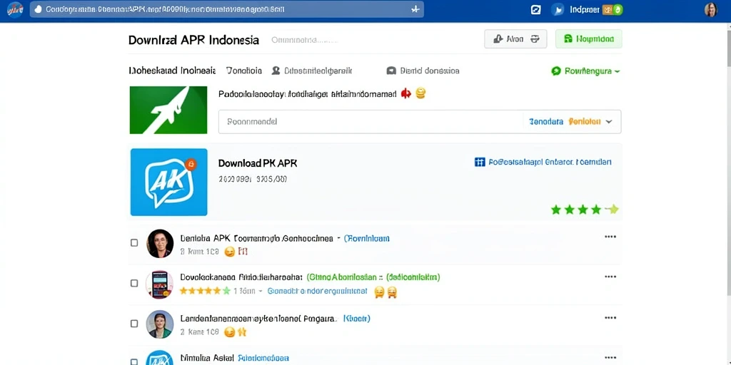Click the orange badge on the AK app icon
731x365 pixels.
(190, 164)
